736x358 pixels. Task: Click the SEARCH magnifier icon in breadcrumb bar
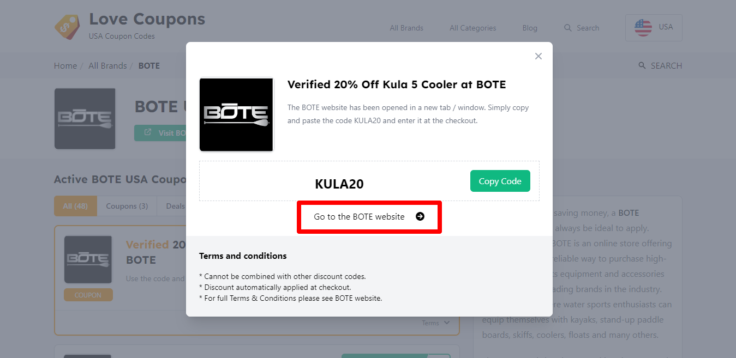coord(642,66)
